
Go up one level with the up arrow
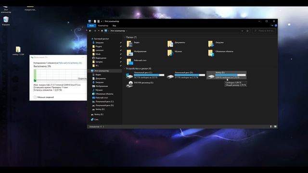click(x=102, y=31)
